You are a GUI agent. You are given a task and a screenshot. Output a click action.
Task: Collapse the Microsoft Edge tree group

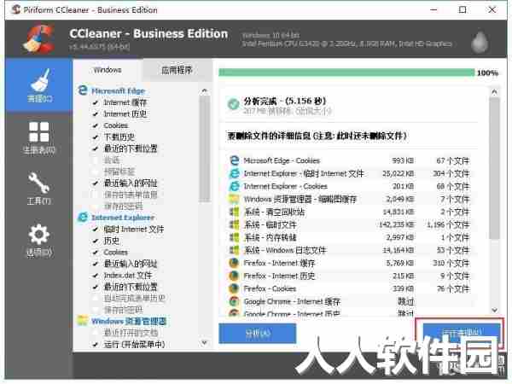point(119,90)
